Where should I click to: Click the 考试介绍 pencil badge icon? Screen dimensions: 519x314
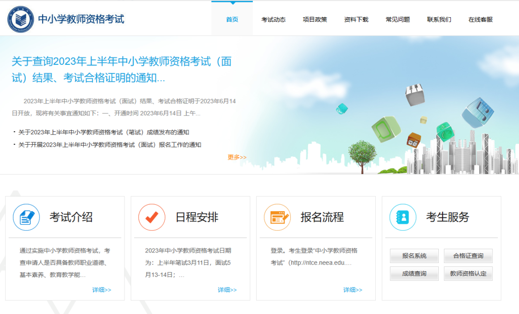(26, 217)
